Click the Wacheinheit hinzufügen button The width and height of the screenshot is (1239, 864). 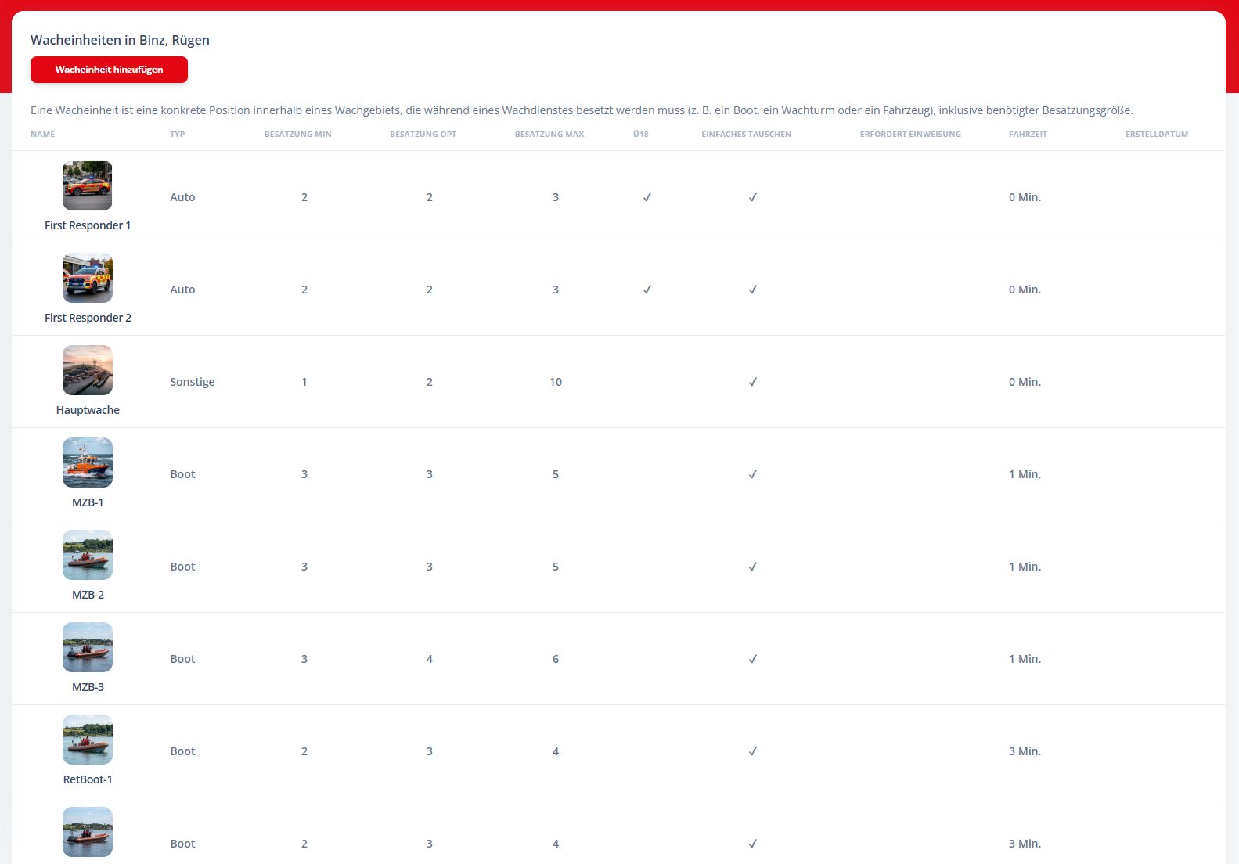109,70
